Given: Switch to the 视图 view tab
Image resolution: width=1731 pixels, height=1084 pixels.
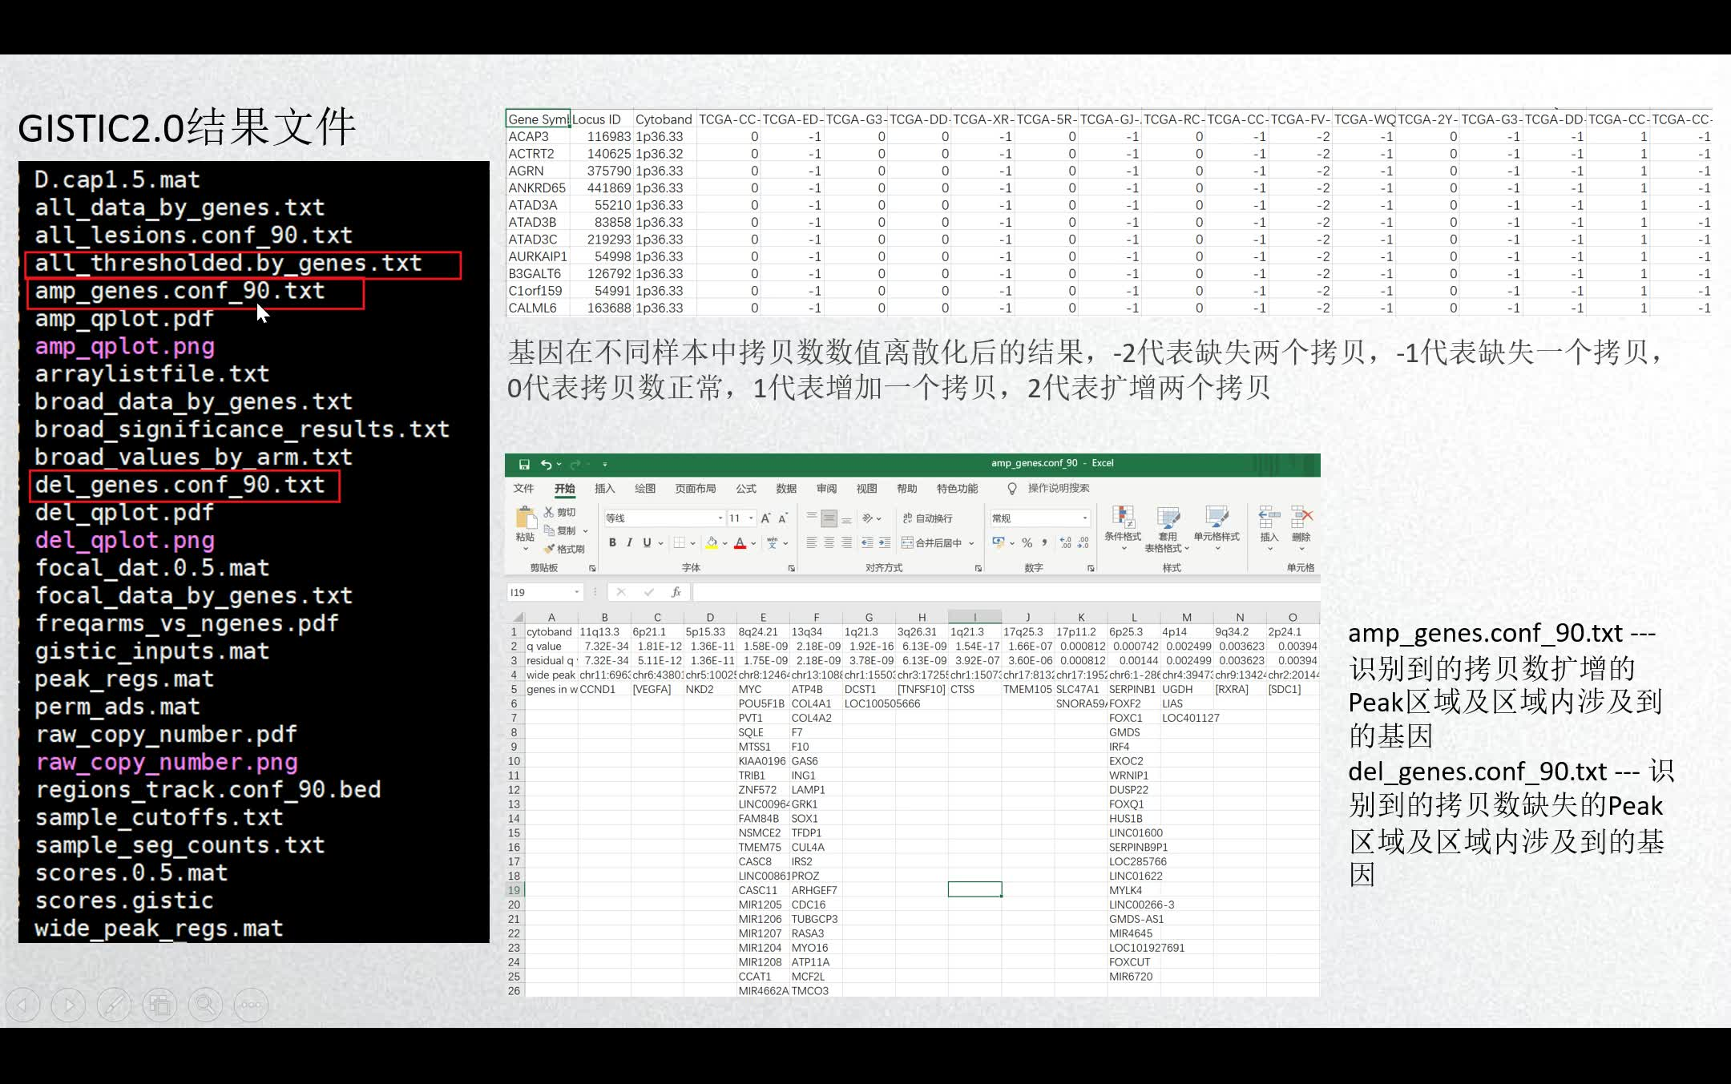Looking at the screenshot, I should 866,489.
